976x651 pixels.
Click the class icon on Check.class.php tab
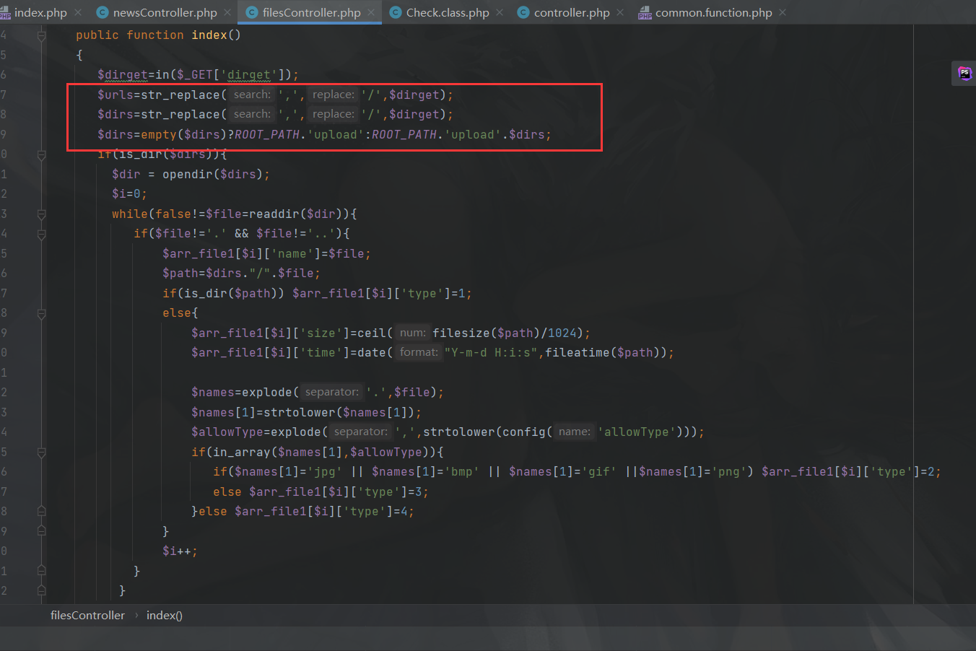click(395, 12)
